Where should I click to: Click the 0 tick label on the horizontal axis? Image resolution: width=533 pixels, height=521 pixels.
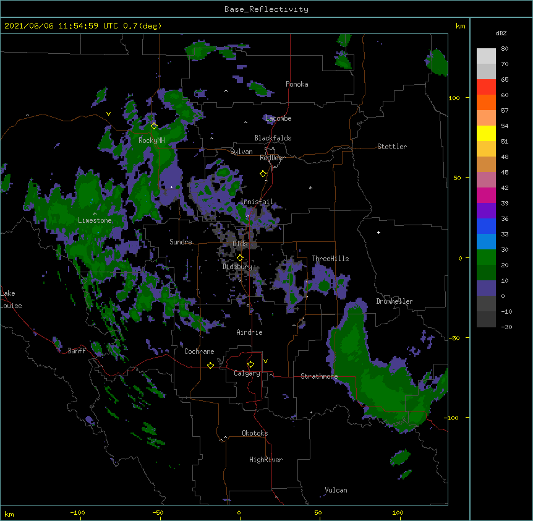[x=239, y=512]
